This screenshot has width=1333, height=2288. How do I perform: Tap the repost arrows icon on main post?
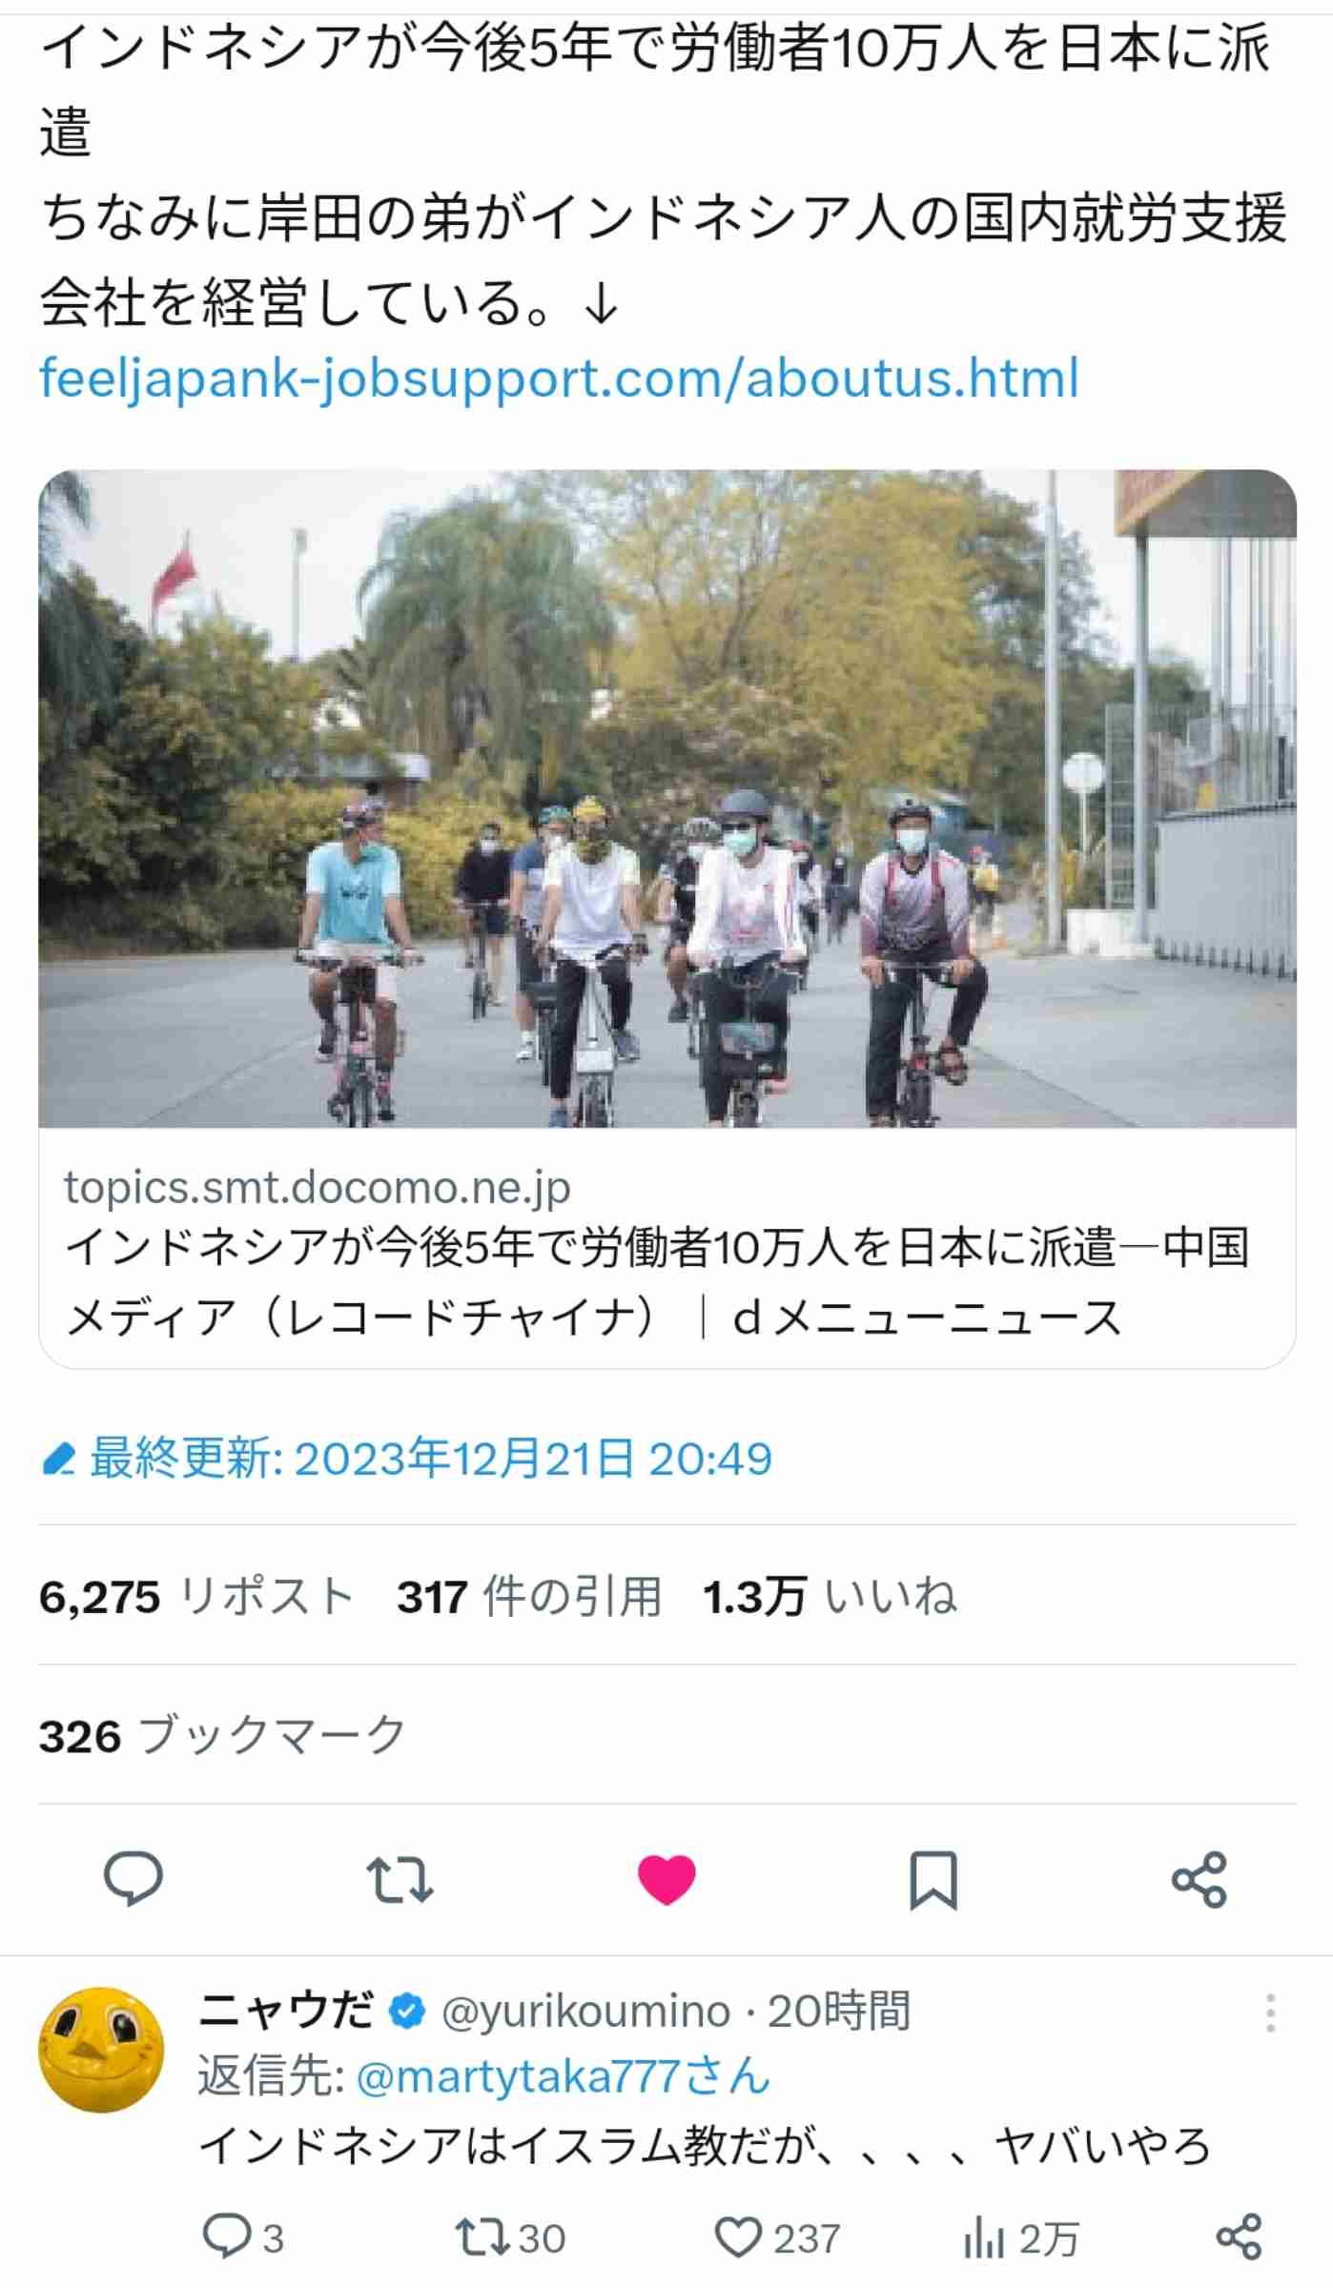tap(400, 1879)
